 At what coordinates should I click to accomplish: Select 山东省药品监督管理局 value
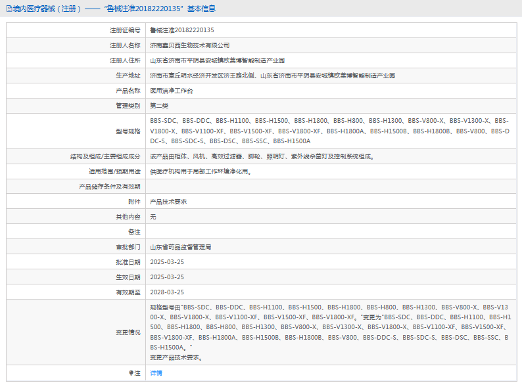point(180,247)
